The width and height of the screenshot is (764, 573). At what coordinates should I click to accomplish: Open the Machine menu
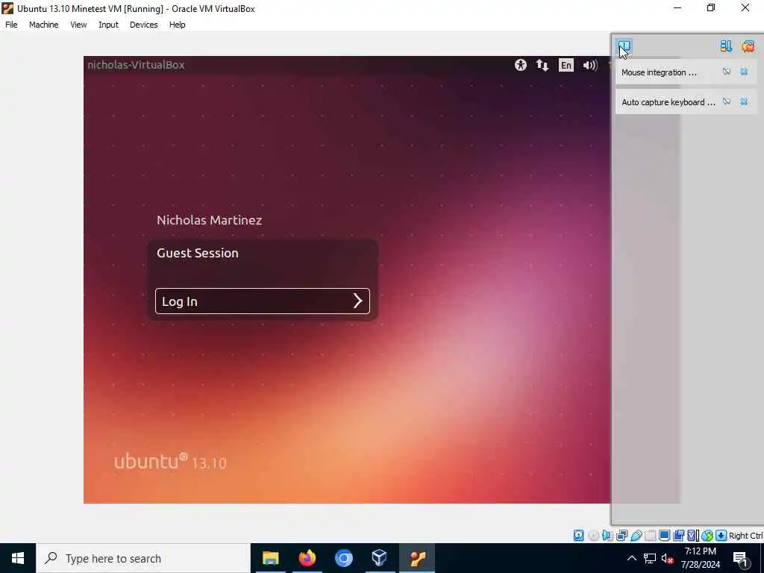coord(43,25)
